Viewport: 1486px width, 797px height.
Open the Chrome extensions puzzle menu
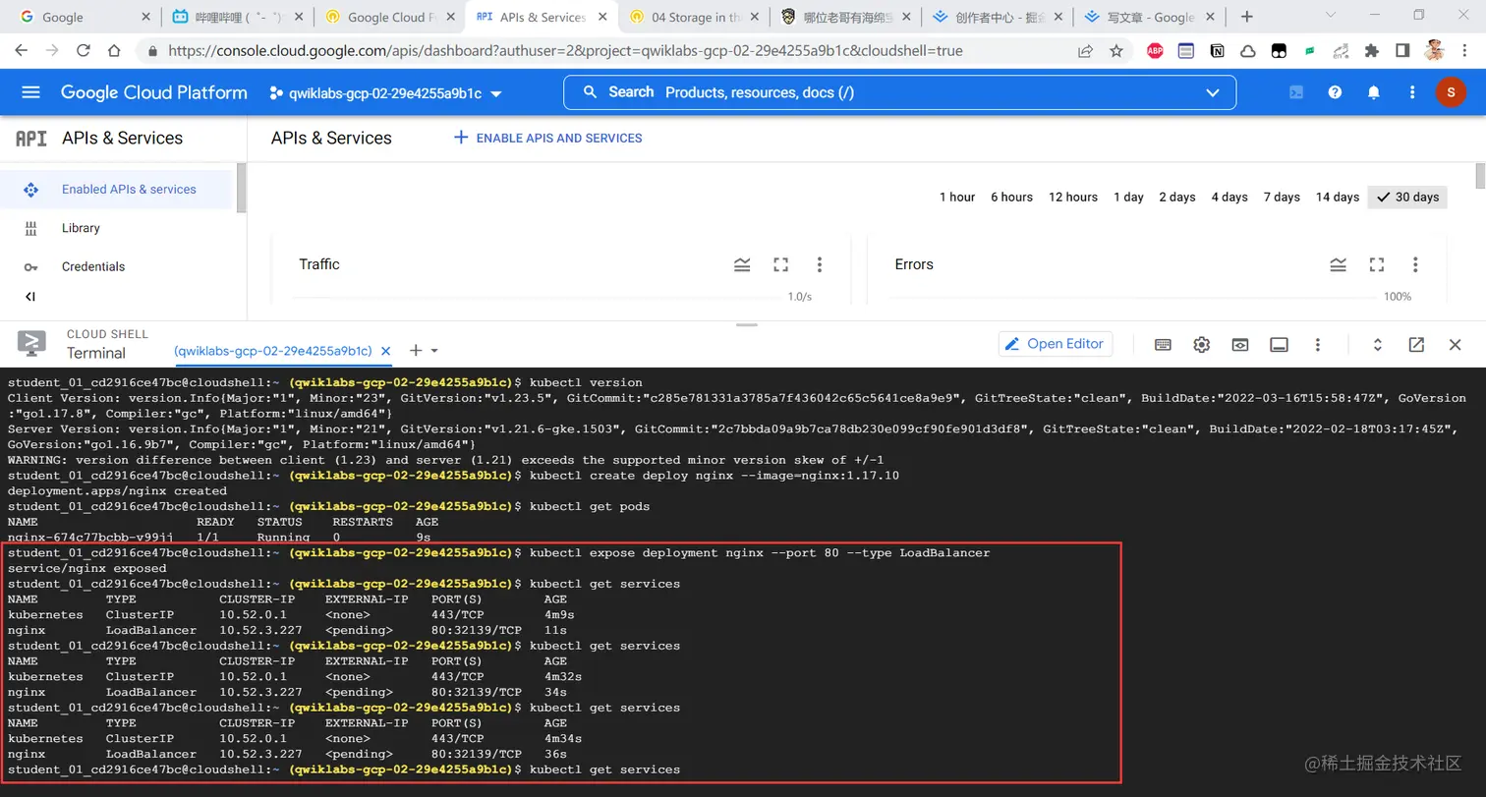[x=1372, y=51]
